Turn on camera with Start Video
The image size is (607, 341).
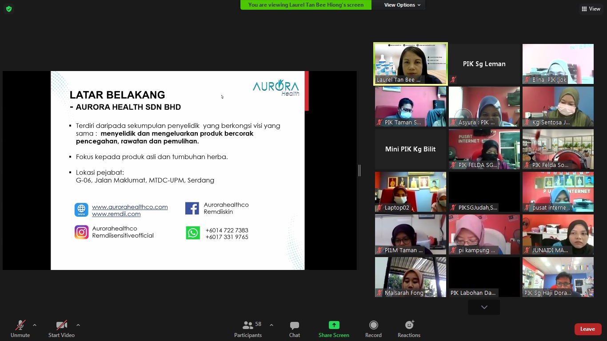coord(61,329)
